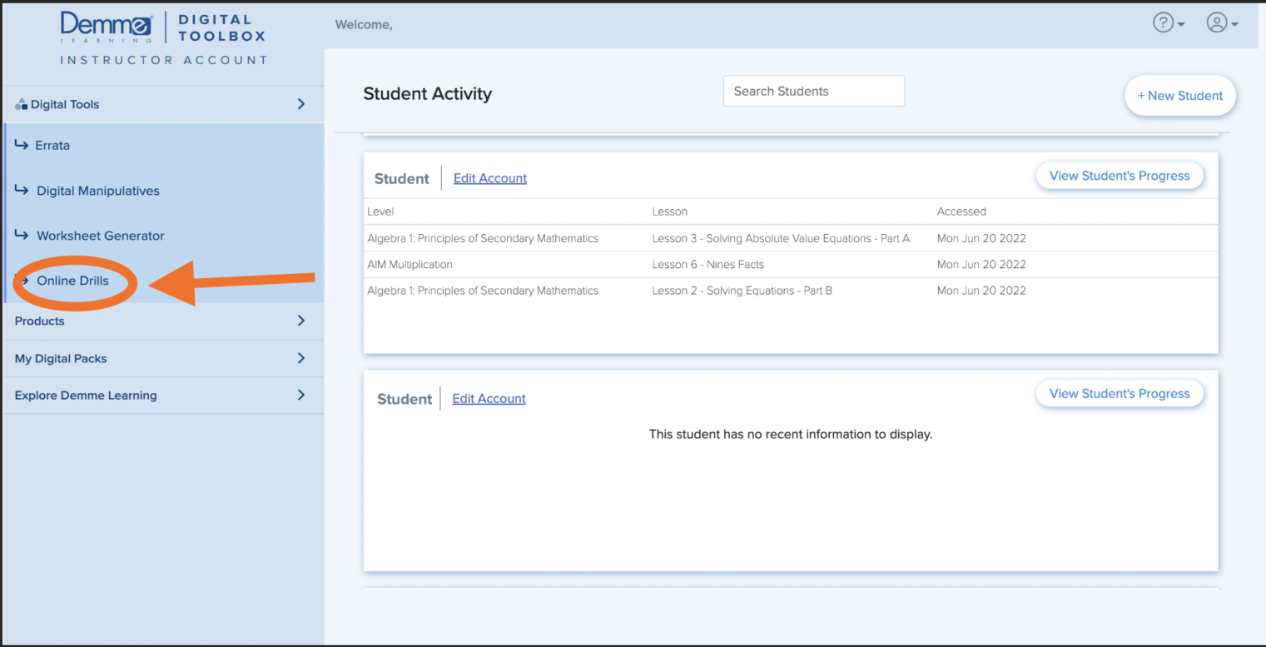
Task: Click the + New Student button
Action: point(1180,95)
